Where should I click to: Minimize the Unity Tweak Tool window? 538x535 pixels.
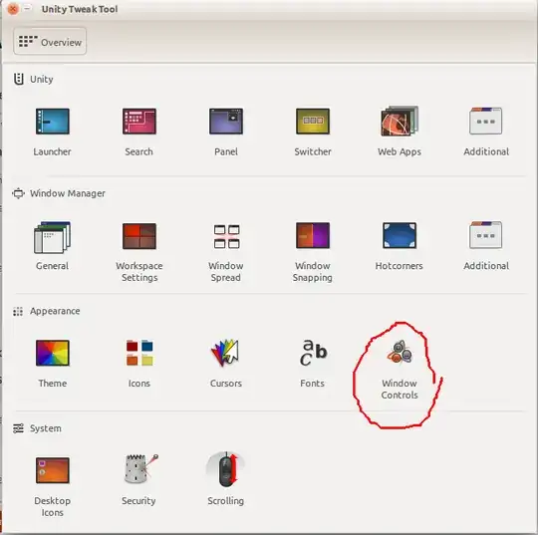coord(28,9)
